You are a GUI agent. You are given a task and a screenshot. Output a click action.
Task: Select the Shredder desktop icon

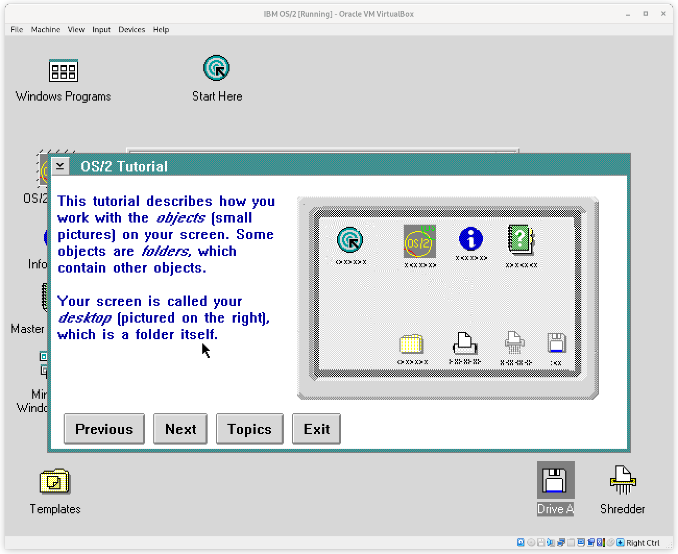click(x=623, y=480)
